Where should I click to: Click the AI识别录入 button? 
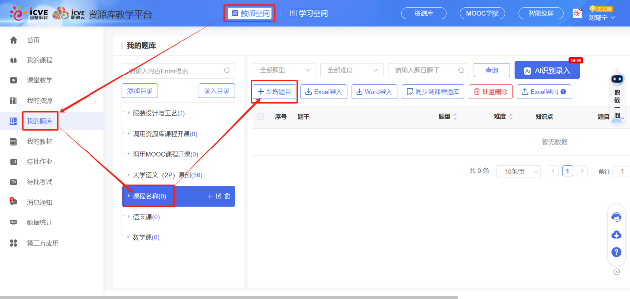(547, 71)
